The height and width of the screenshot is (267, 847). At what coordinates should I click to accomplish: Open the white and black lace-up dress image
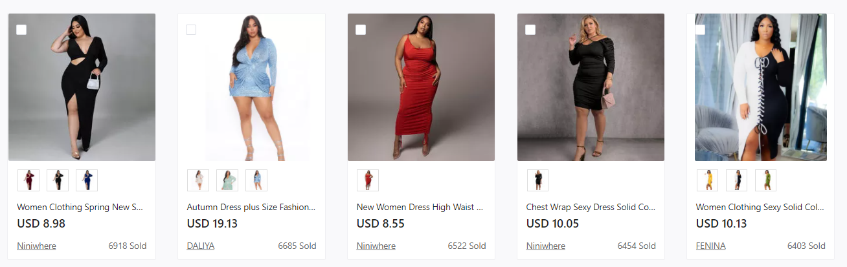click(x=760, y=87)
